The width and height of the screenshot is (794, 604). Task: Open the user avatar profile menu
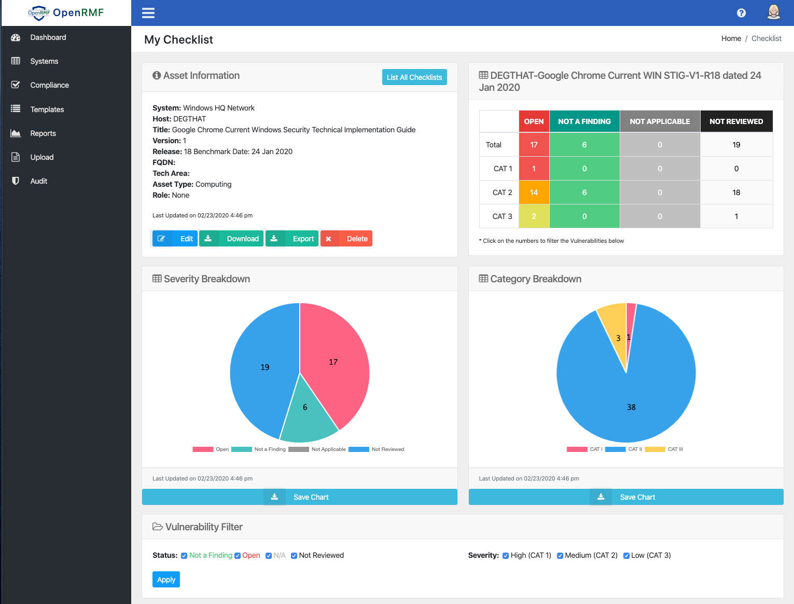(x=773, y=12)
